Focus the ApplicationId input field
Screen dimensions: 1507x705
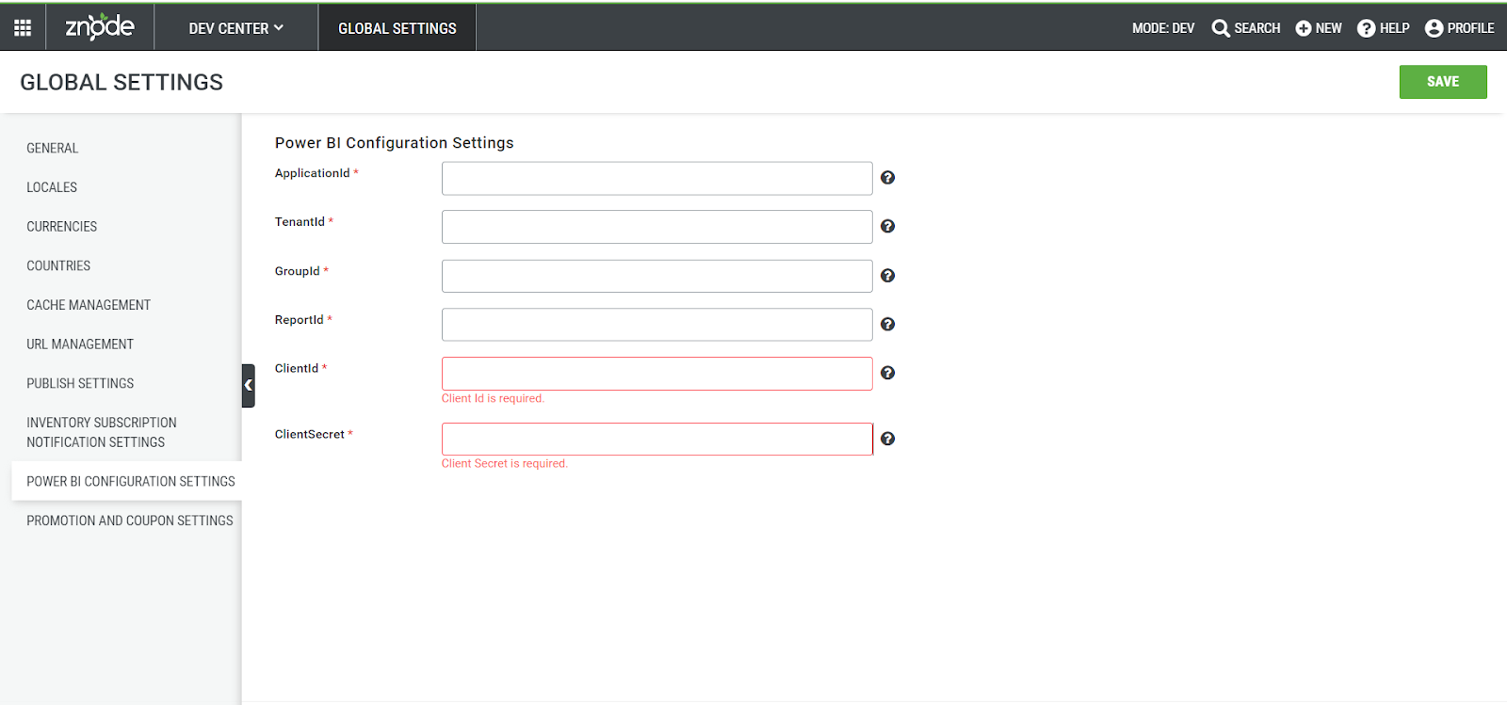coord(656,178)
